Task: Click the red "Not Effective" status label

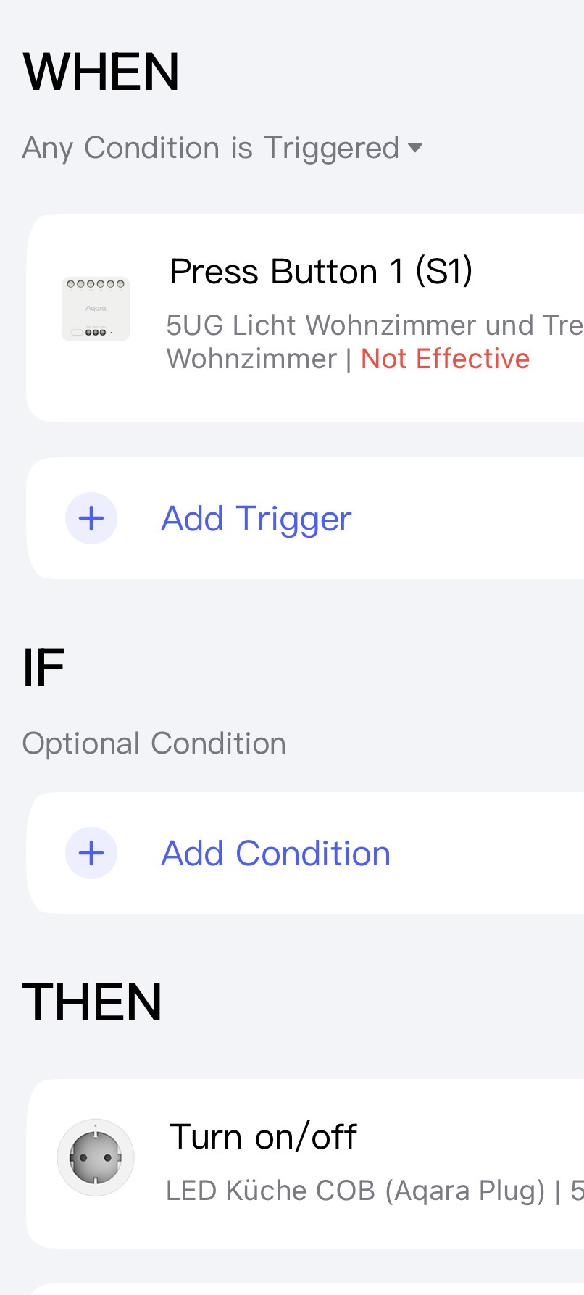Action: point(445,359)
